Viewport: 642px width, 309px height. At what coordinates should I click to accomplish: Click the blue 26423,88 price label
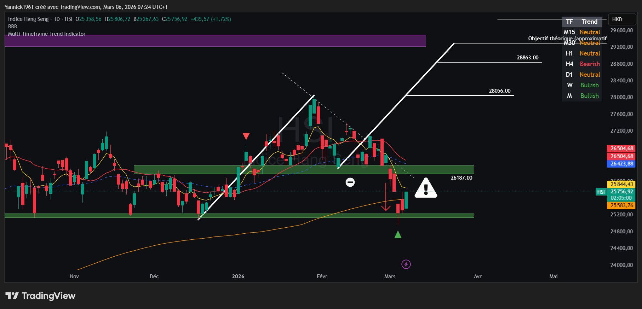coord(621,164)
